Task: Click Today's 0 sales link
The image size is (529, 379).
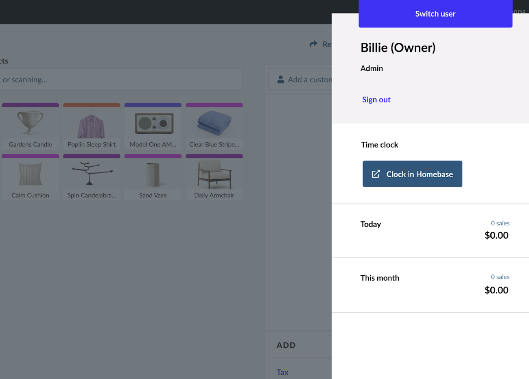Action: coord(500,223)
